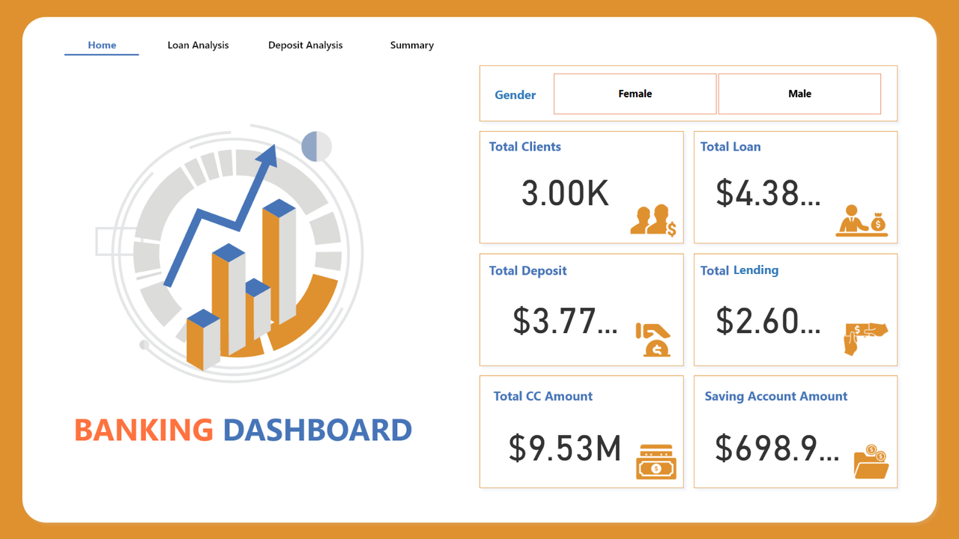
Task: Click the BANKING DASHBOARD title
Action: click(x=243, y=430)
